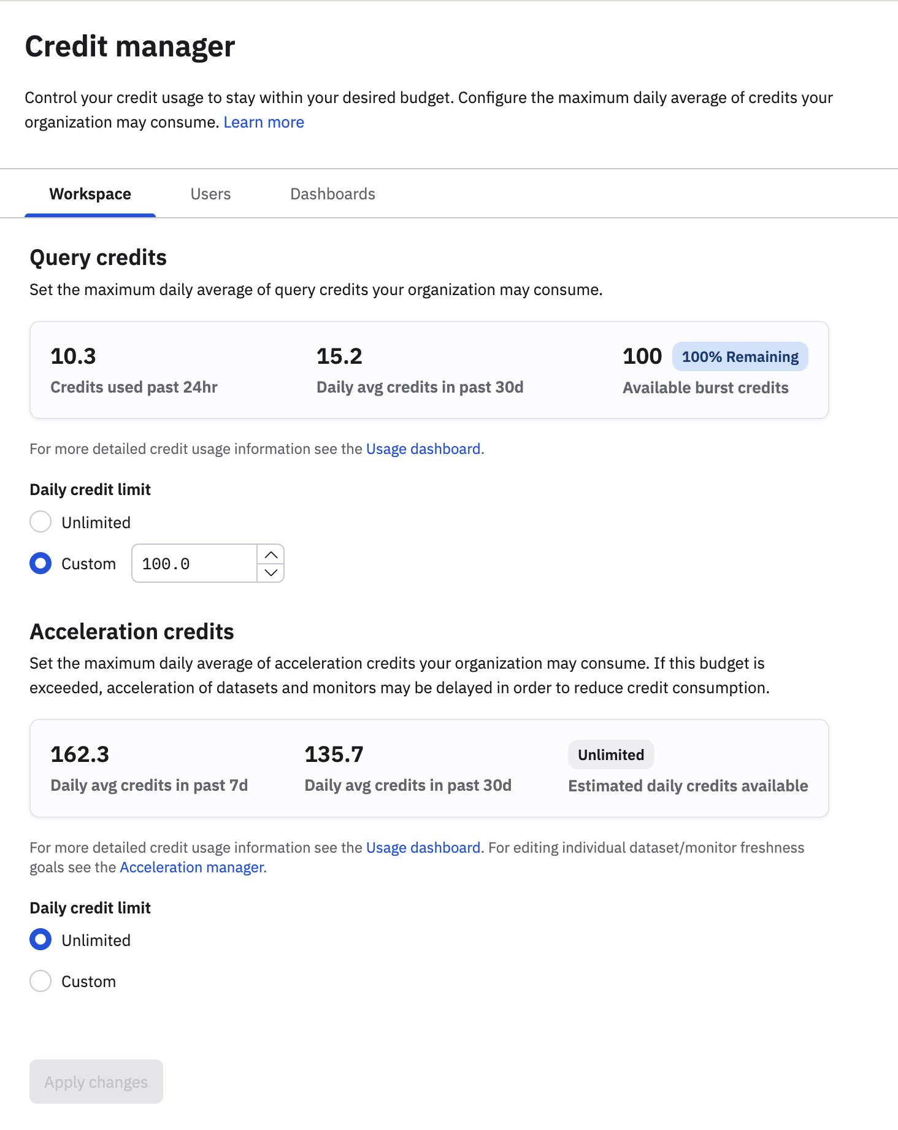Switch to the Workspace tab
The image size is (898, 1130).
click(x=90, y=194)
